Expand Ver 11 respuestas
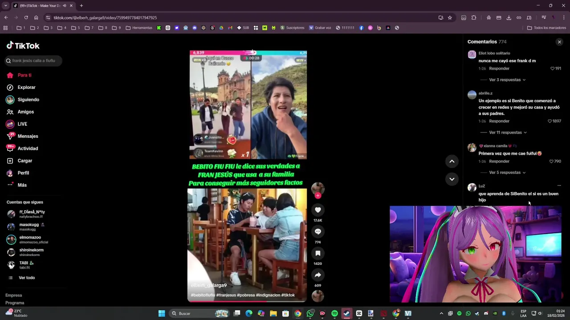 pos(508,132)
